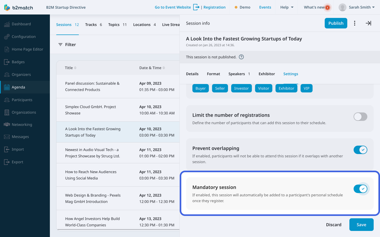The width and height of the screenshot is (380, 237).
Task: Click the Dashboard icon in sidebar
Action: tap(7, 24)
